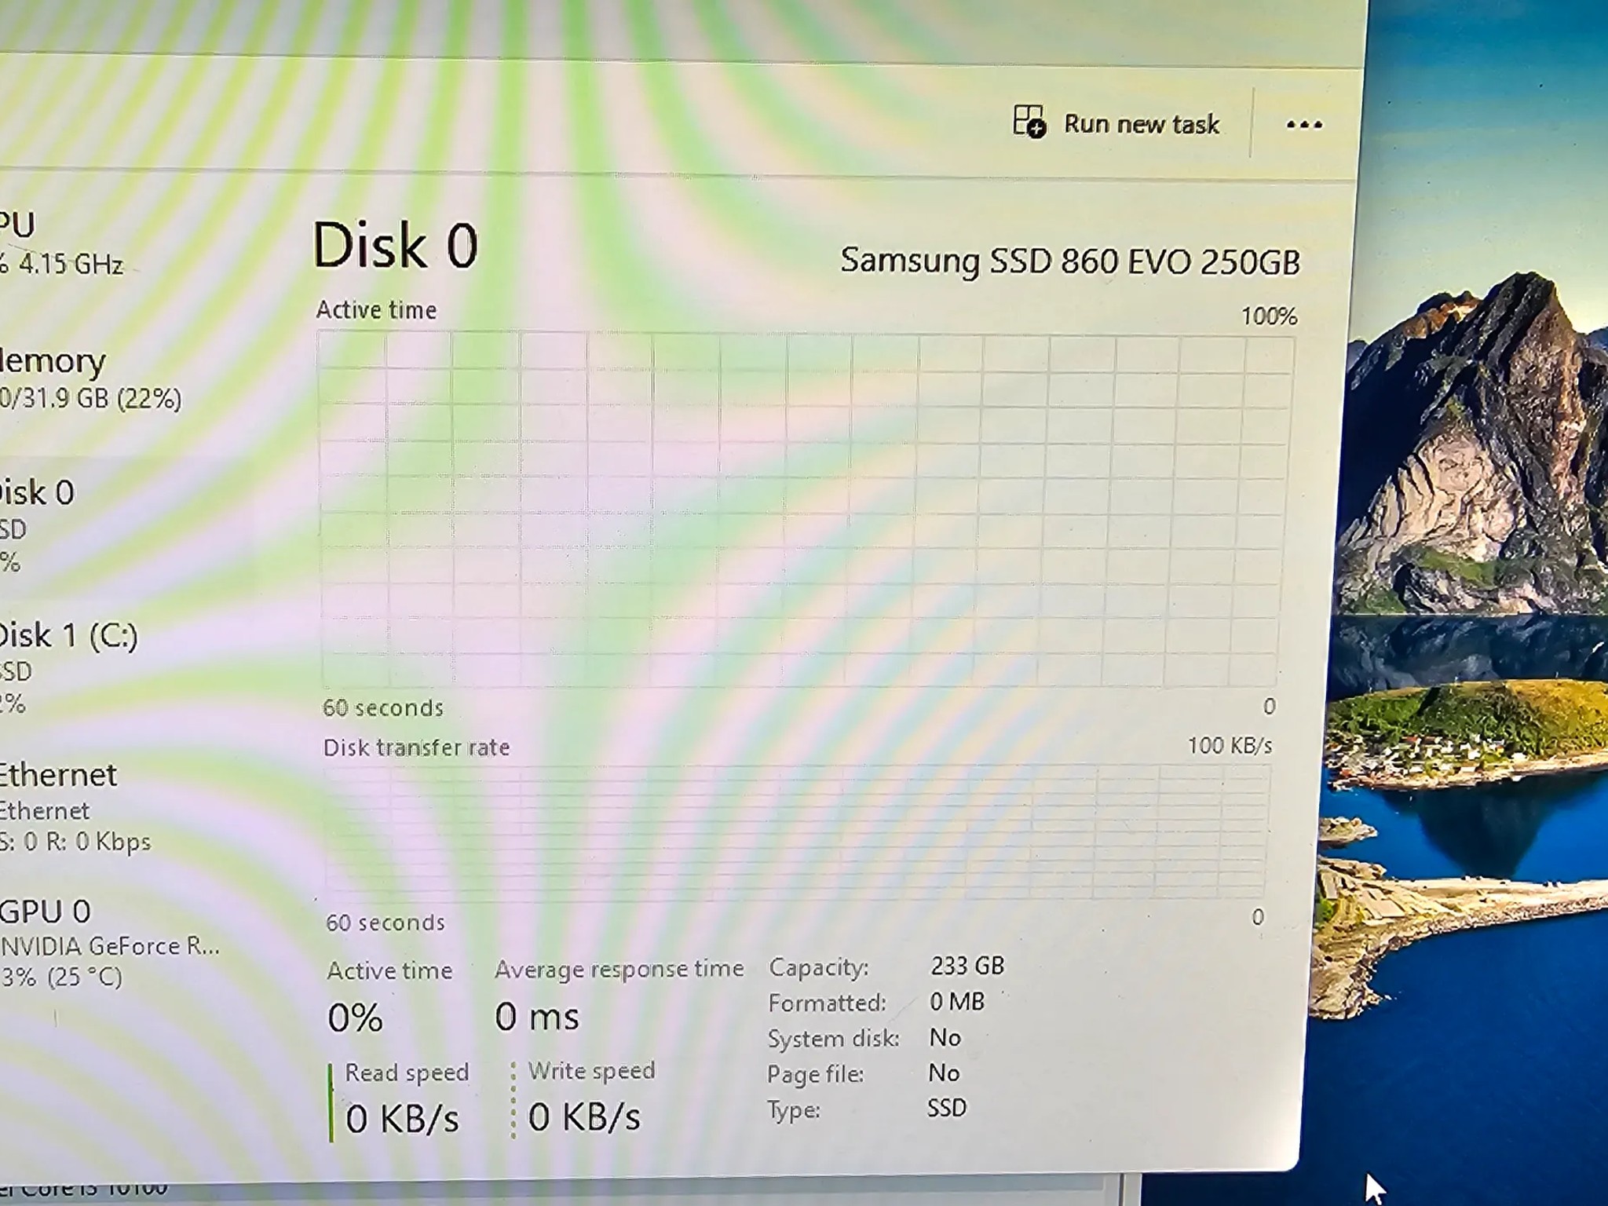Click the Active time graph

[x=806, y=510]
